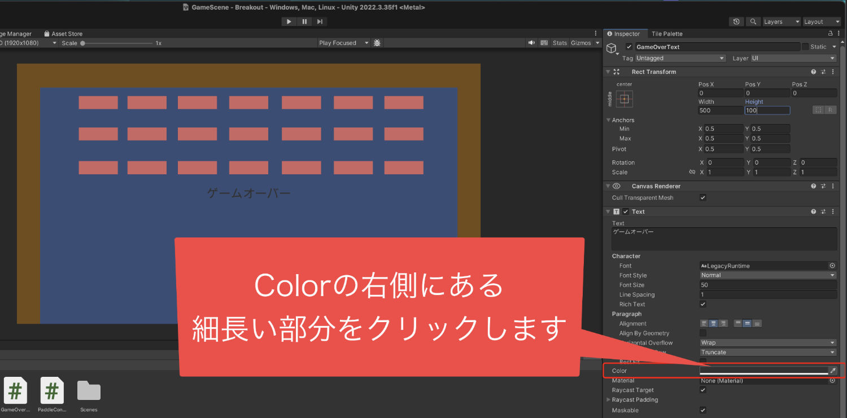Click the Play button in the toolbar

point(289,21)
